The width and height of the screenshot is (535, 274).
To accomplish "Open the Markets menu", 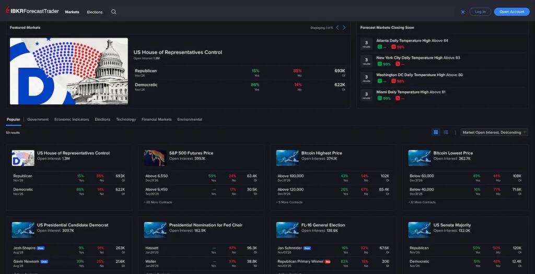I will click(72, 12).
